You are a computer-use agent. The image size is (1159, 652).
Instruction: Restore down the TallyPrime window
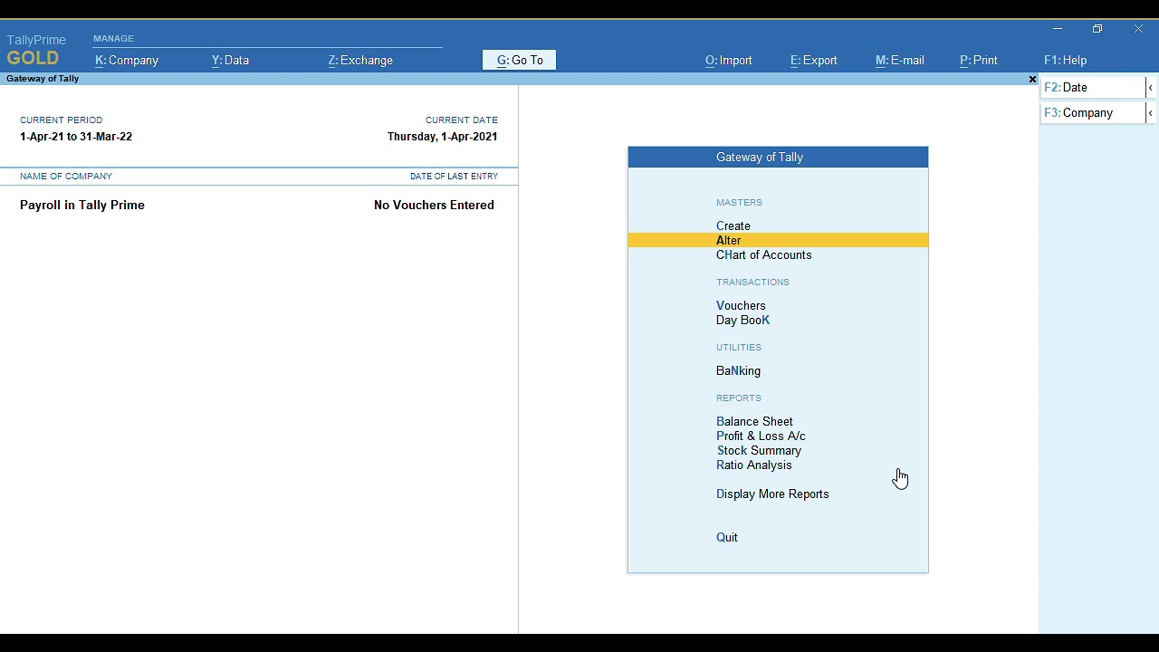coord(1097,29)
